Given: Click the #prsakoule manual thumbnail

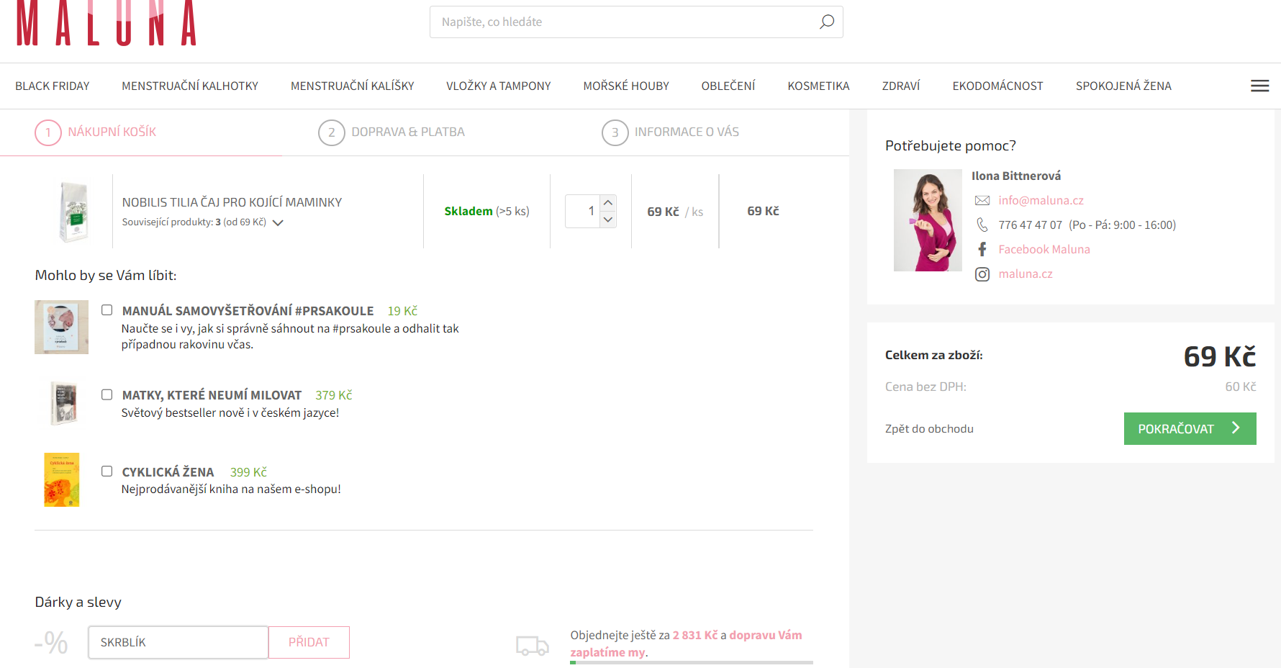Looking at the screenshot, I should point(61,327).
